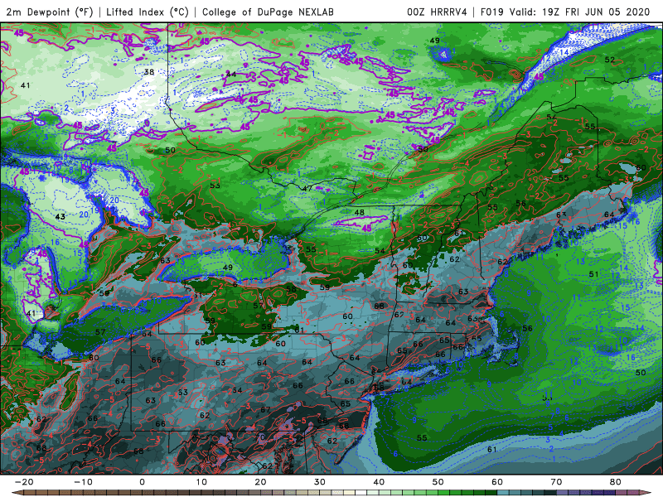Viewport: 663px width, 497px height.
Task: Click the "2m Dewpoint (°F)" title text
Action: pyautogui.click(x=50, y=12)
